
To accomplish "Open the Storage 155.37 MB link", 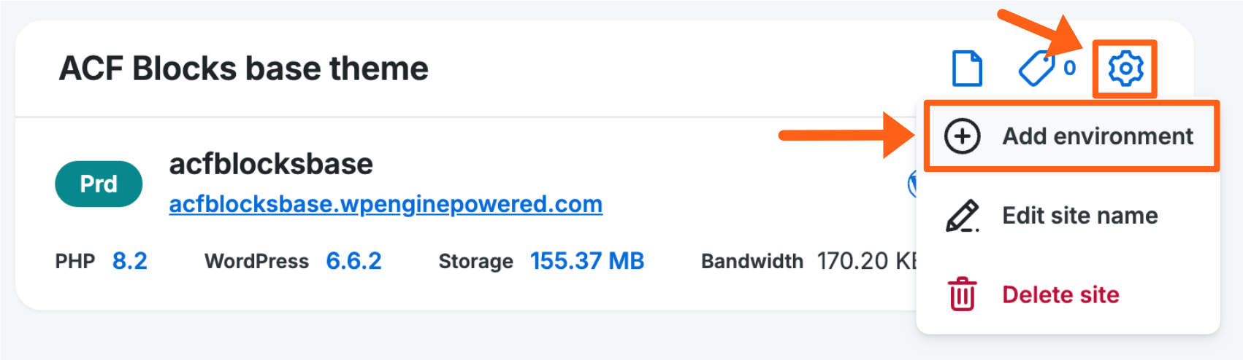I will (587, 261).
